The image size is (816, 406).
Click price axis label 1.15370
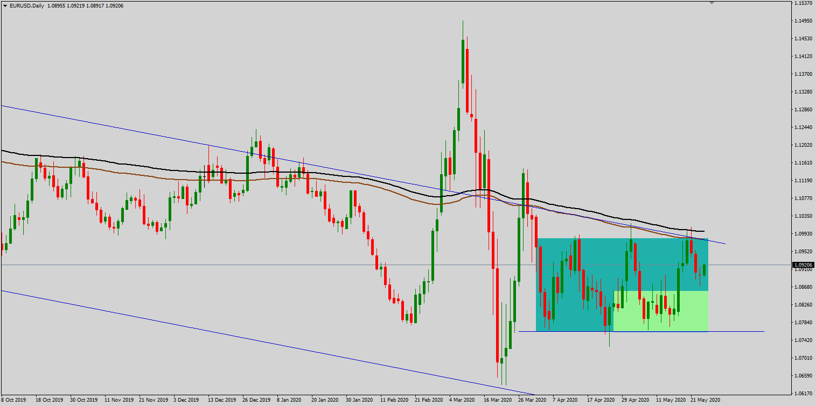(x=803, y=3)
